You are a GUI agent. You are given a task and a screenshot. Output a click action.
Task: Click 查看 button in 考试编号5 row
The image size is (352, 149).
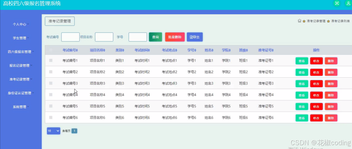(x=302, y=107)
